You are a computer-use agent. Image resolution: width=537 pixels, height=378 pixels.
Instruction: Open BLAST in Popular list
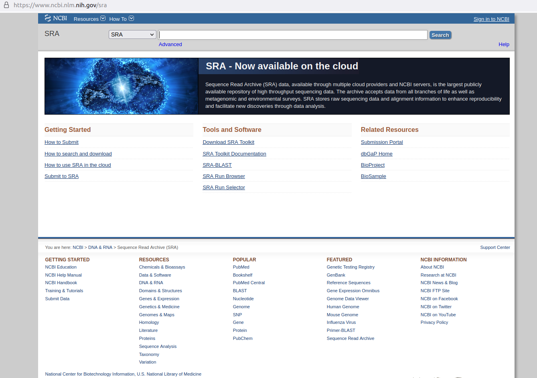pyautogui.click(x=240, y=291)
